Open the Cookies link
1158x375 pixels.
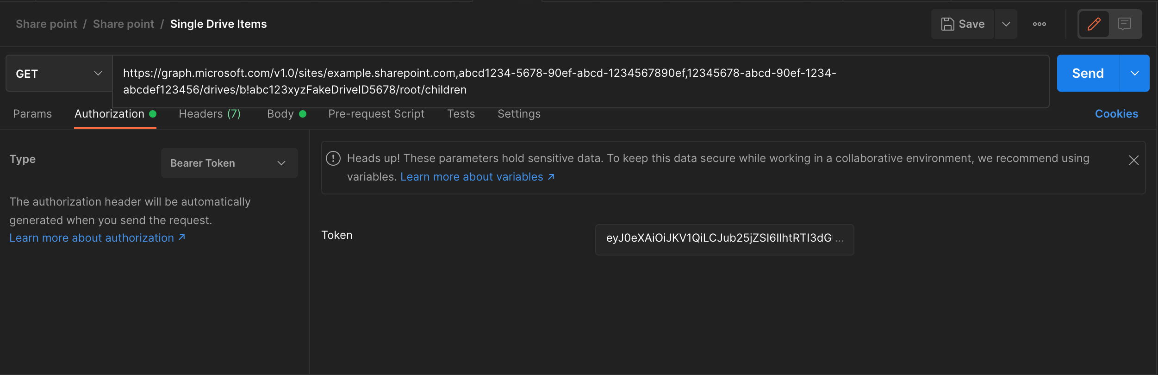tap(1116, 114)
